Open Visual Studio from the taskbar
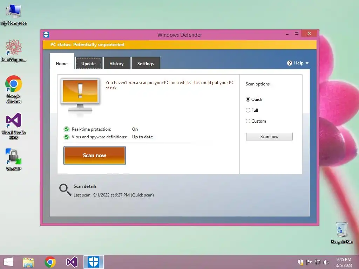The width and height of the screenshot is (359, 269). click(x=72, y=262)
